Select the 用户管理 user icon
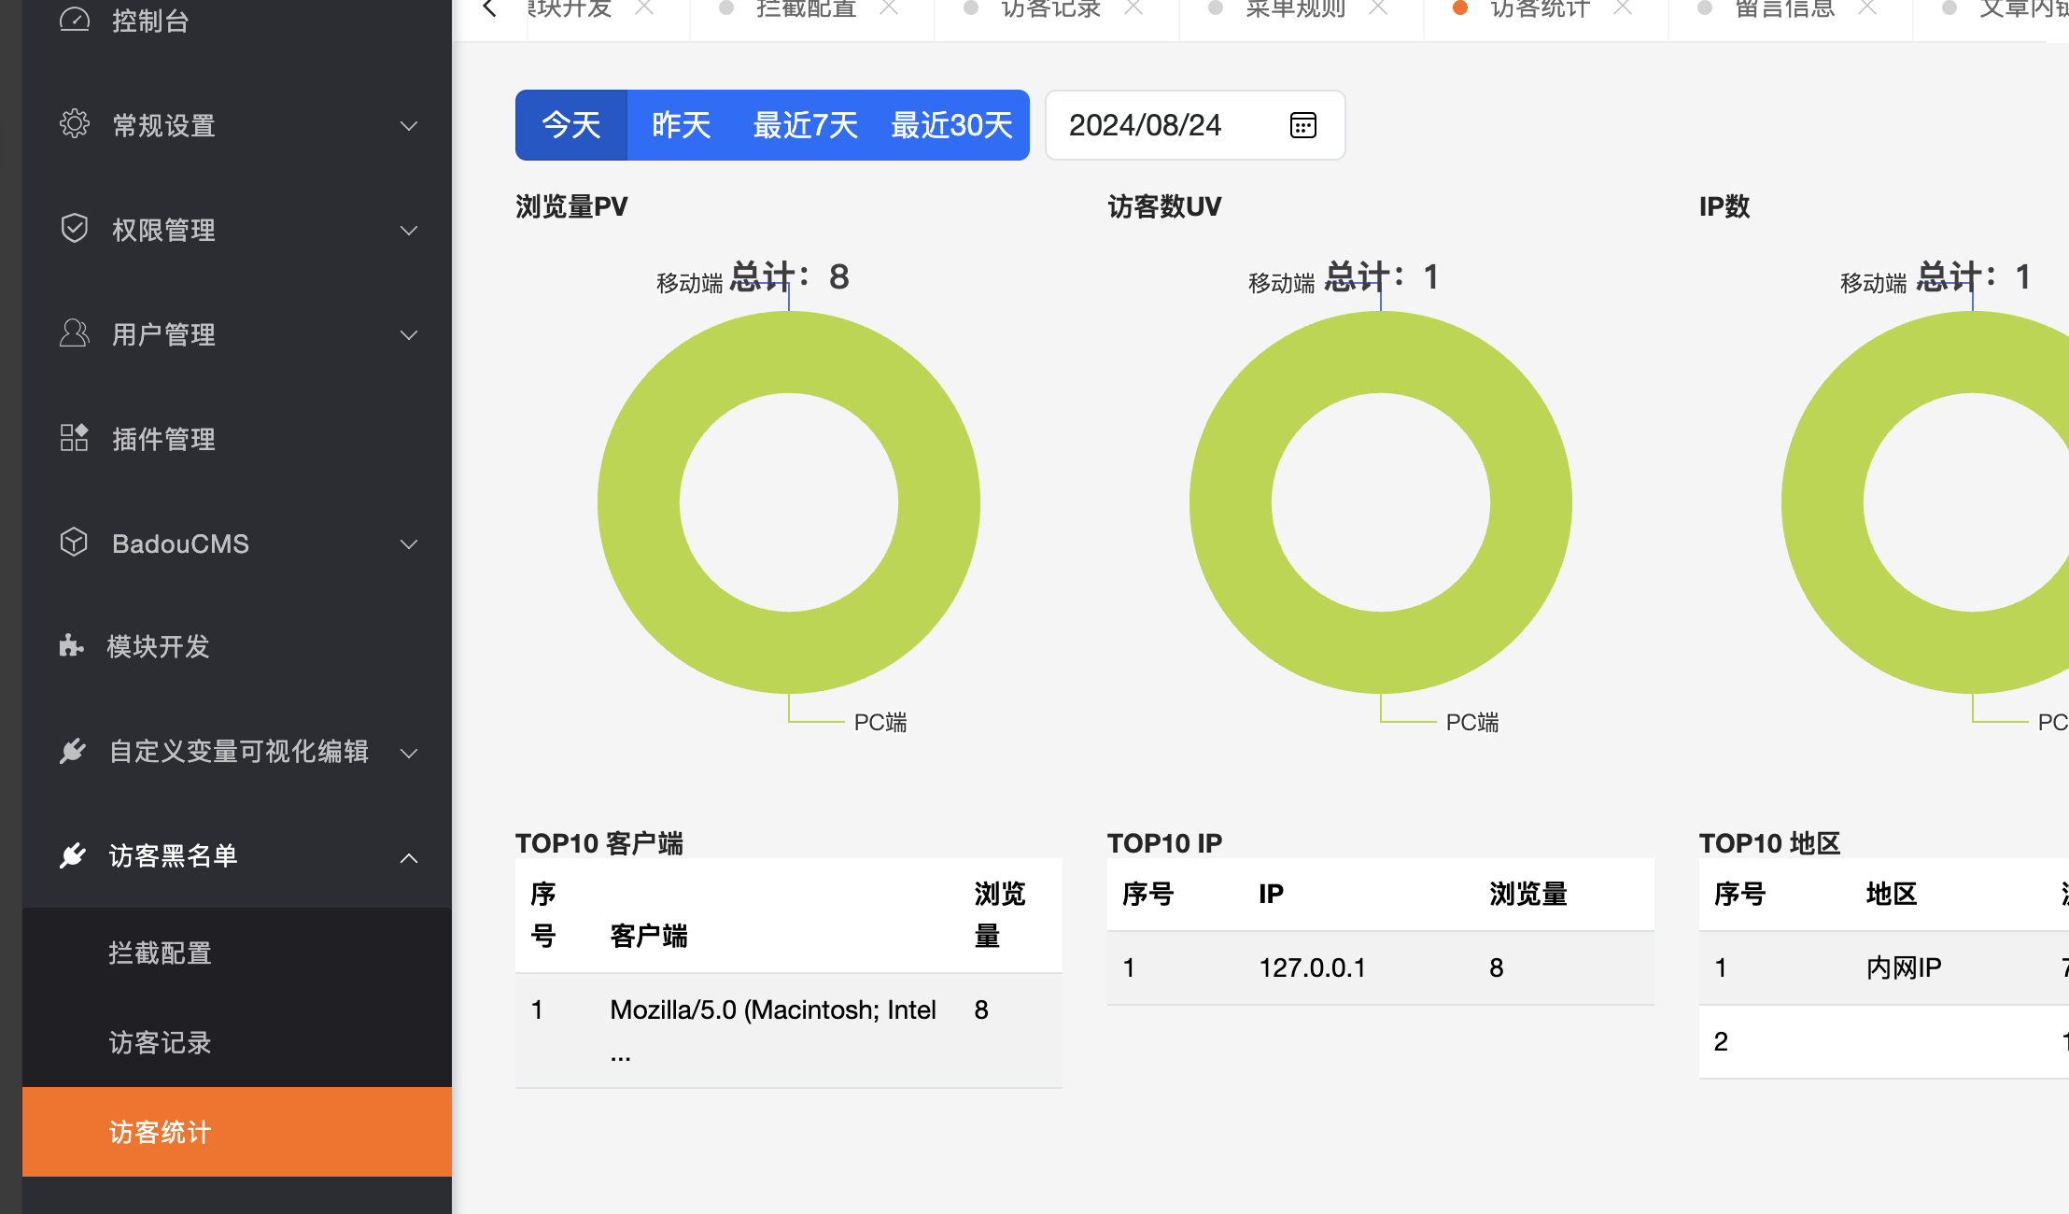The image size is (2069, 1214). 75,333
